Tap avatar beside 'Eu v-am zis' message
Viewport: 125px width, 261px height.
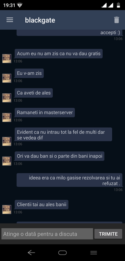(7, 78)
